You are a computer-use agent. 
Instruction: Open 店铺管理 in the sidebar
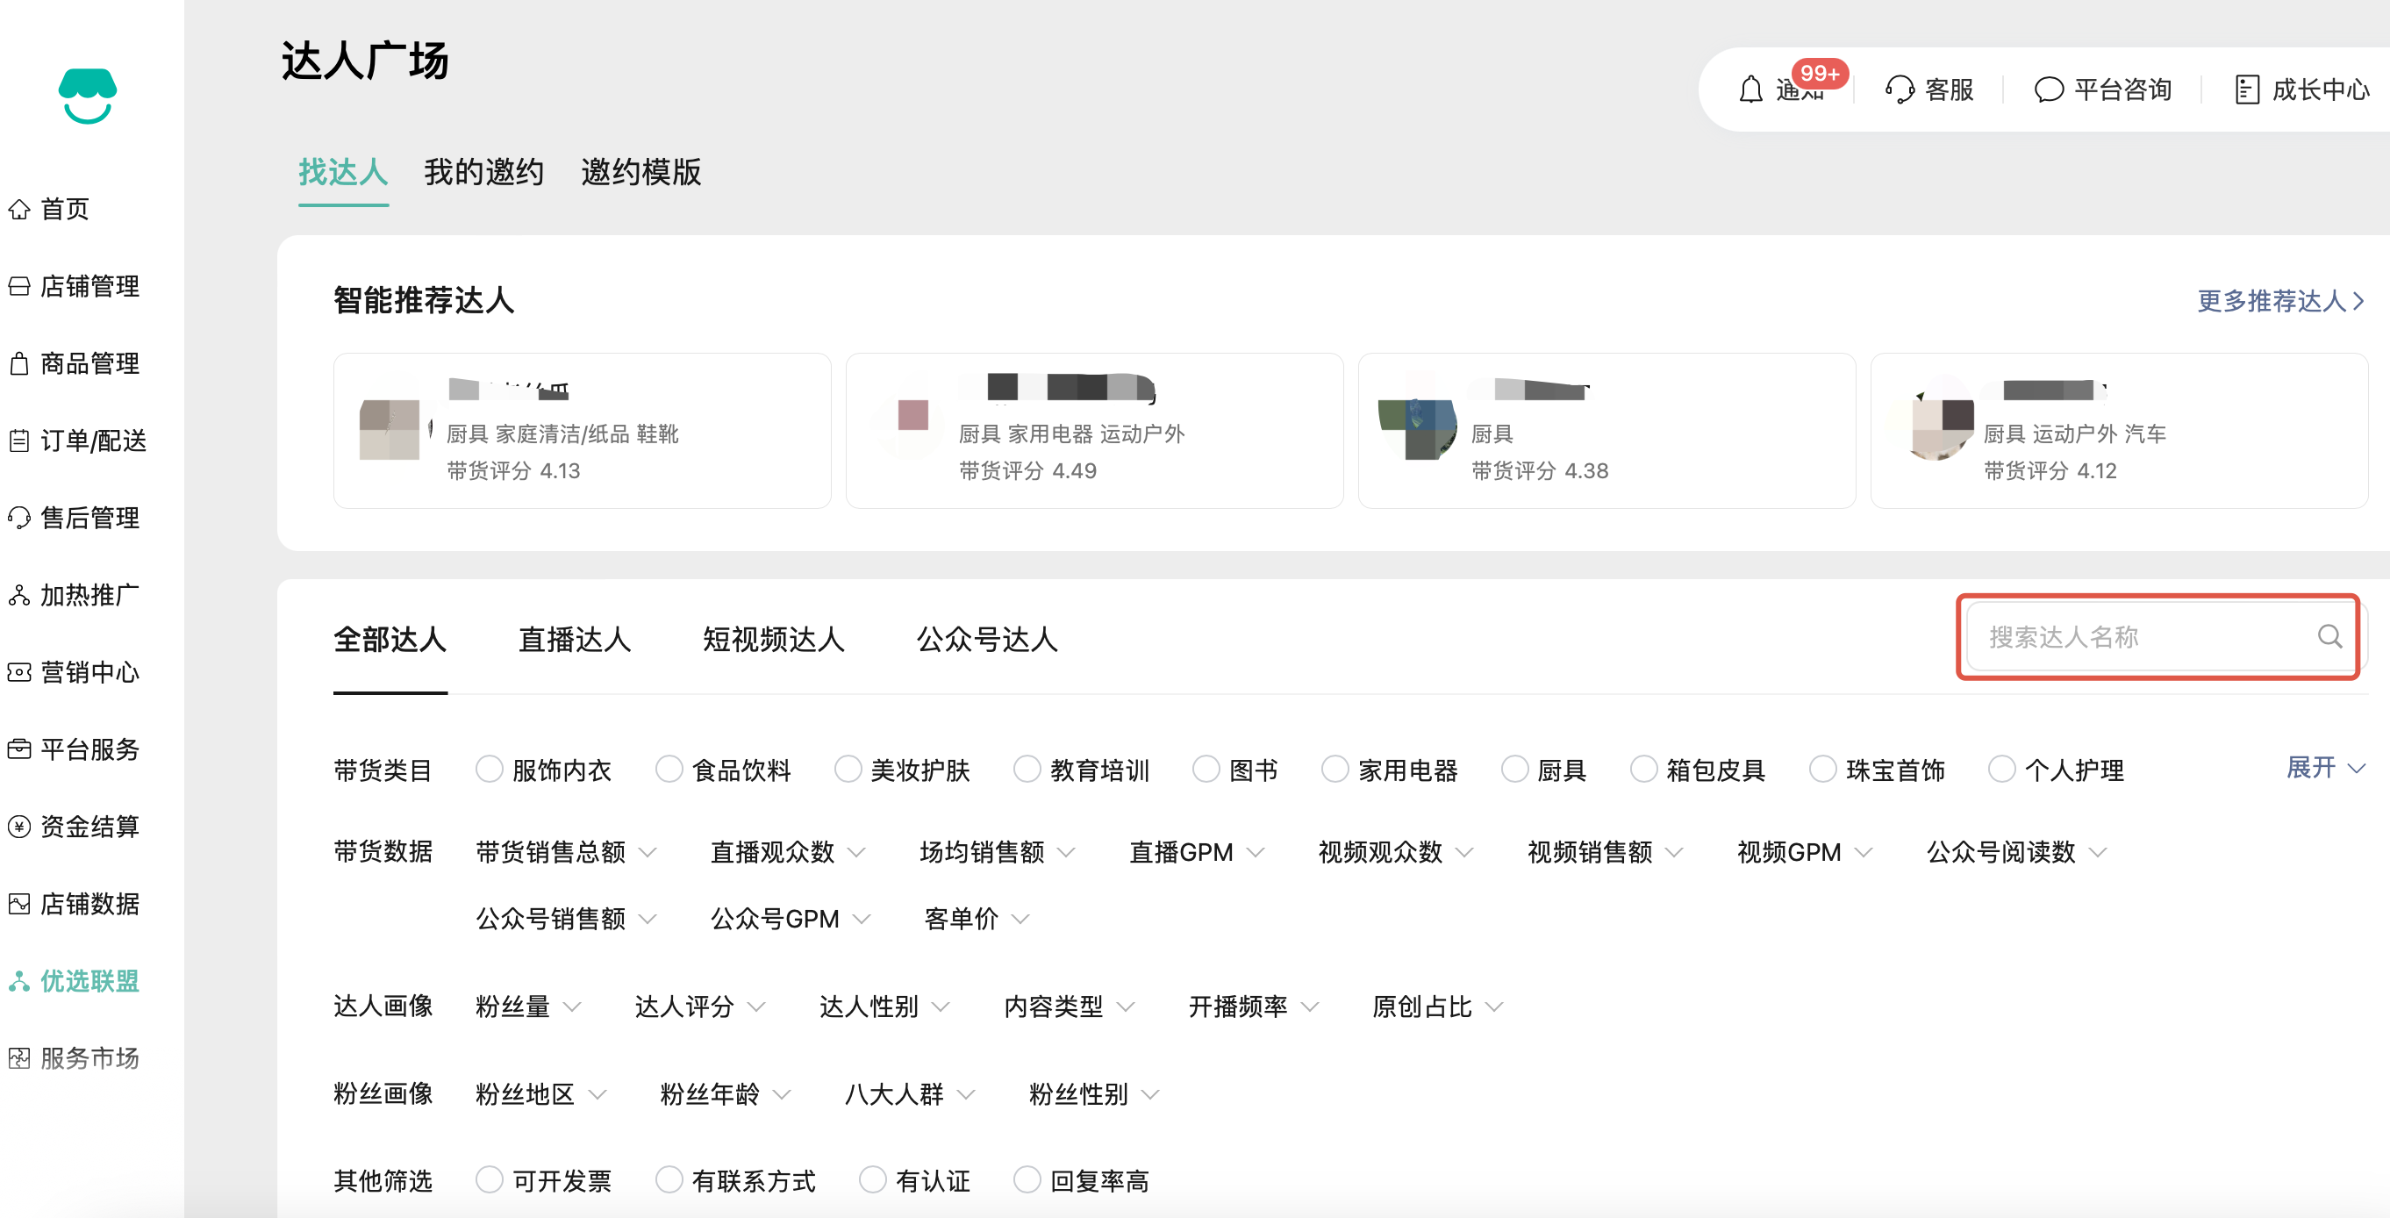pos(89,286)
